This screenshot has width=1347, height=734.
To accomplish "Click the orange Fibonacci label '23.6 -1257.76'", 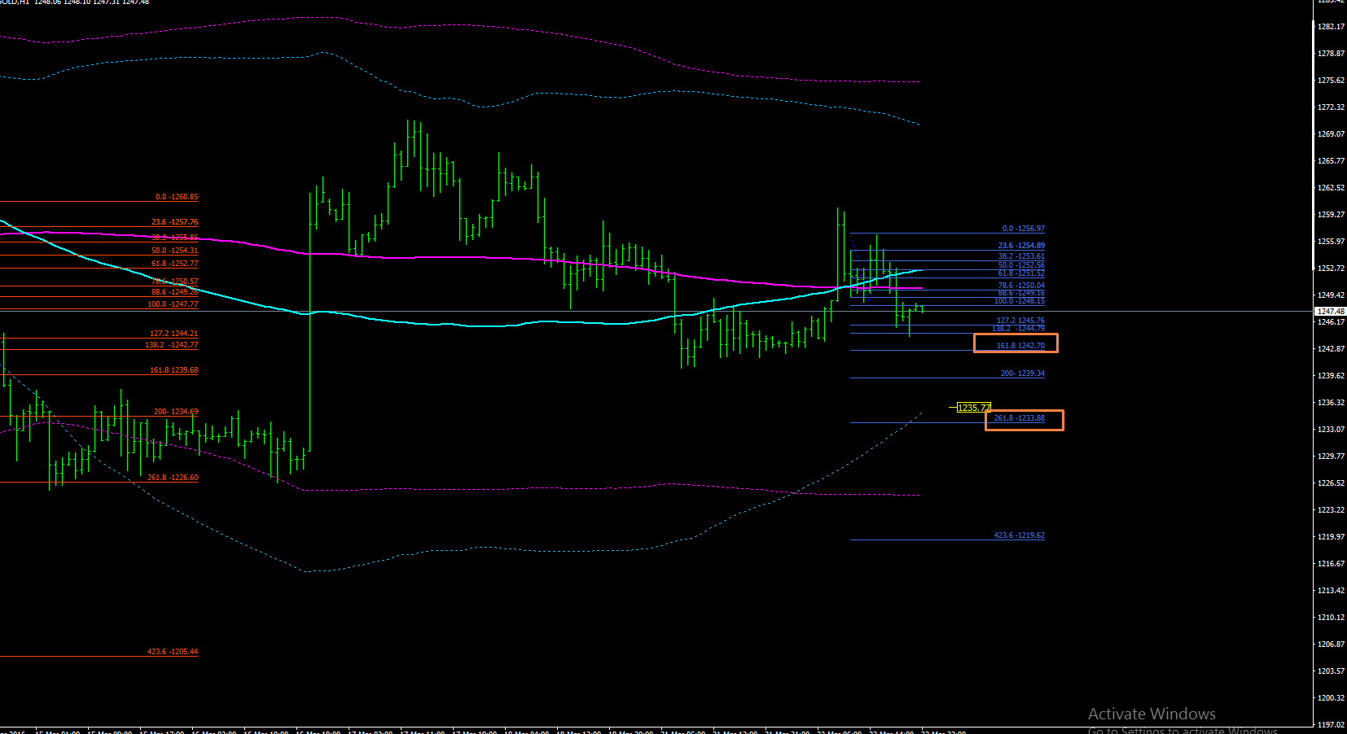I will click(174, 222).
